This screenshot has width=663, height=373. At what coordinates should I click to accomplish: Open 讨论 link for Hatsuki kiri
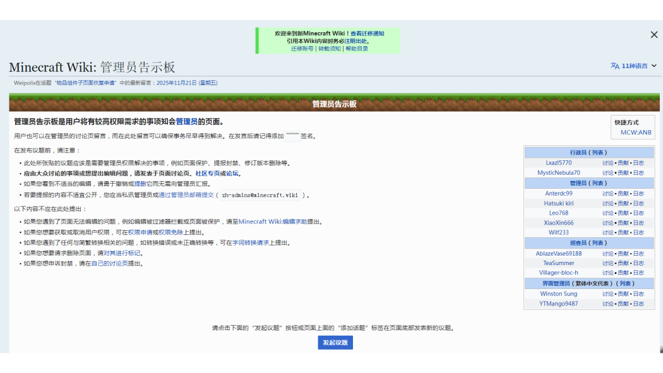coord(607,204)
